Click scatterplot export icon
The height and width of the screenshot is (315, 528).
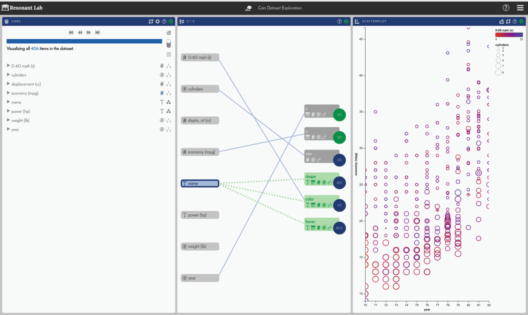pos(502,21)
